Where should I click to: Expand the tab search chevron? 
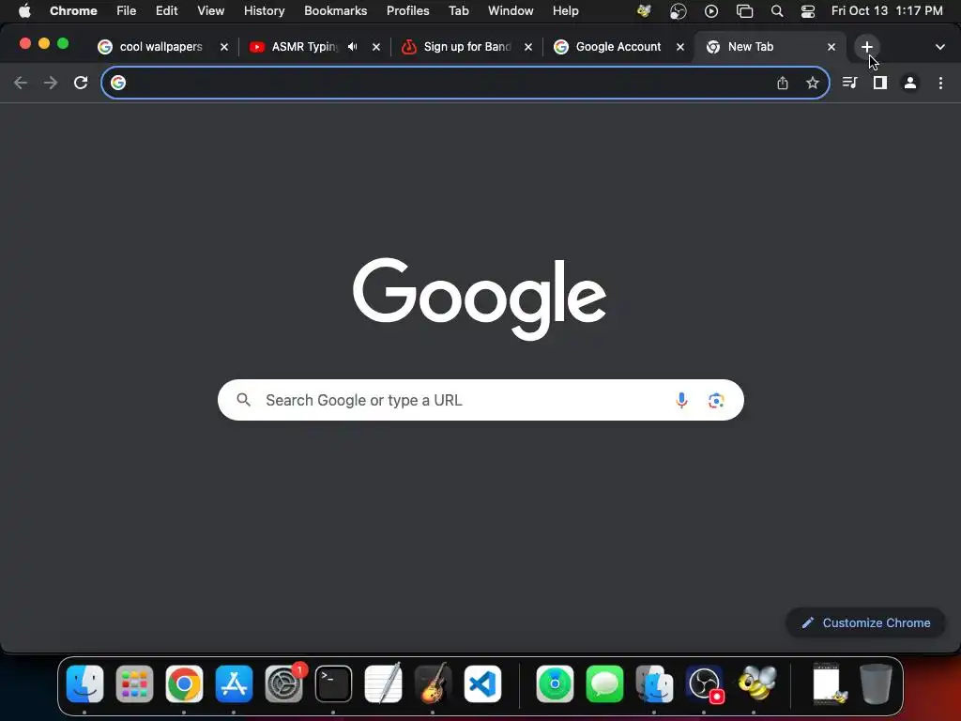[940, 47]
